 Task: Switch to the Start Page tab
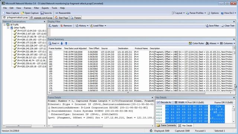[61, 18]
